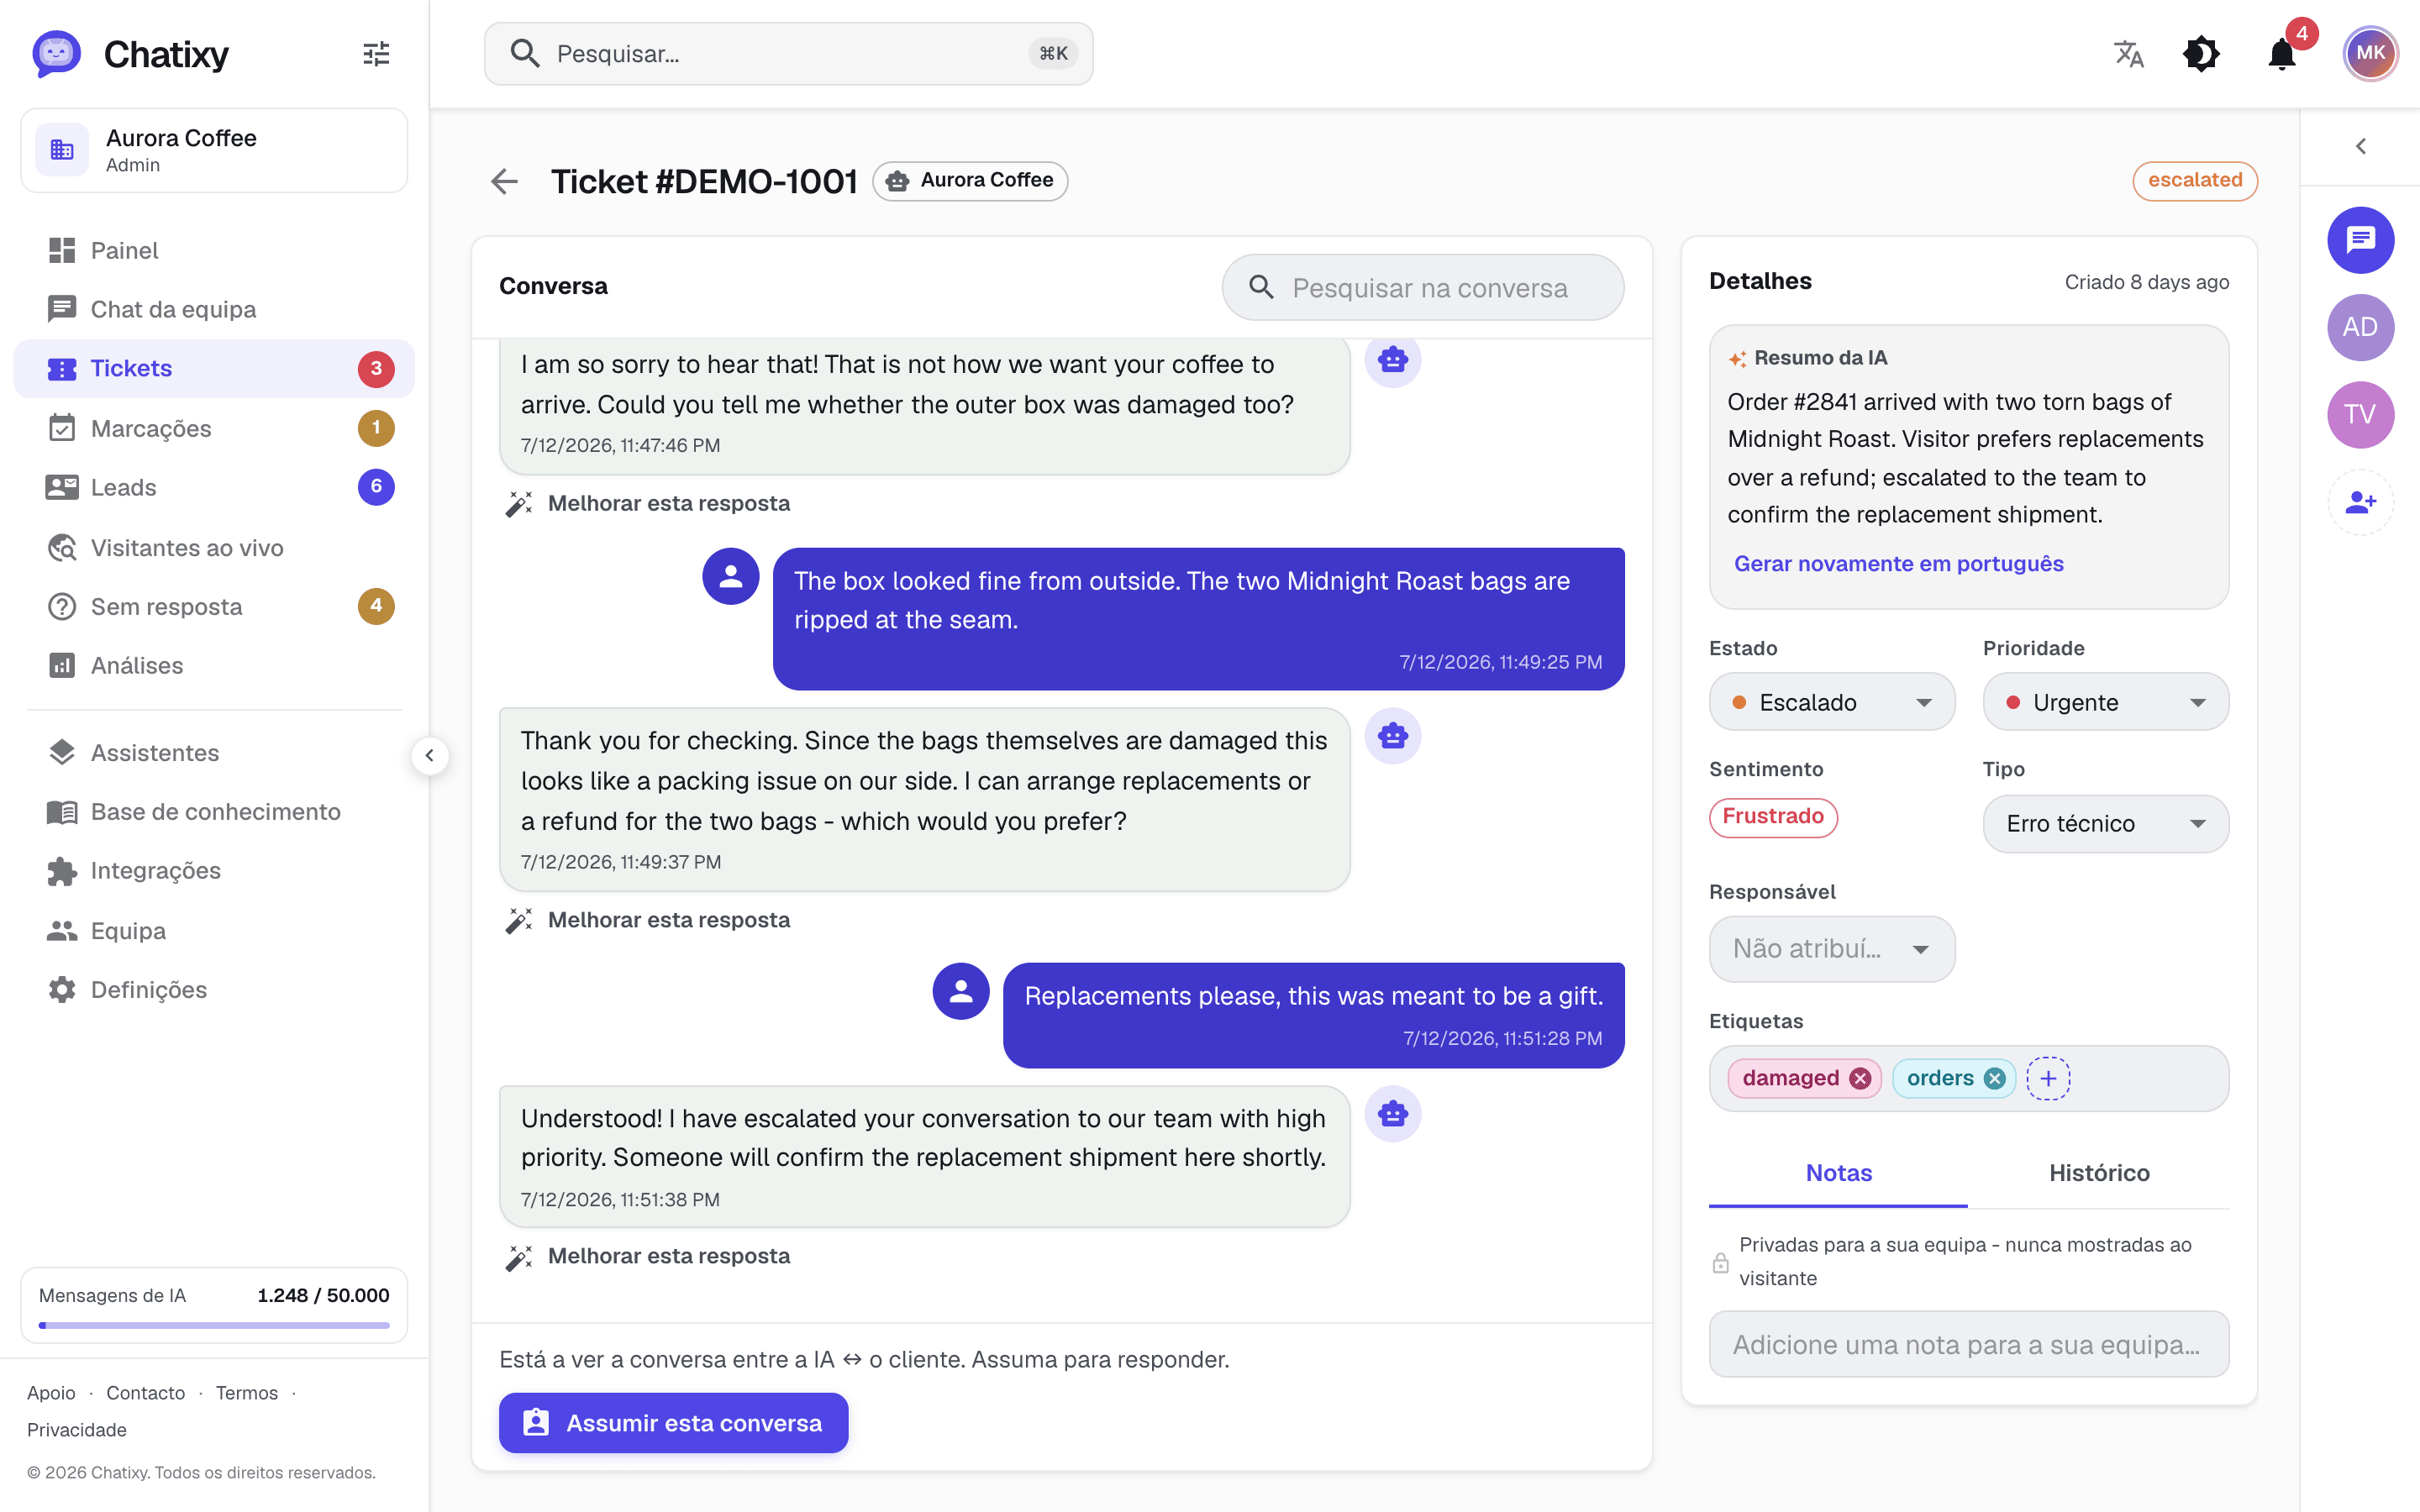Viewport: 2420px width, 1512px height.
Task: Toggle the dark/light theme icon
Action: 2201,54
